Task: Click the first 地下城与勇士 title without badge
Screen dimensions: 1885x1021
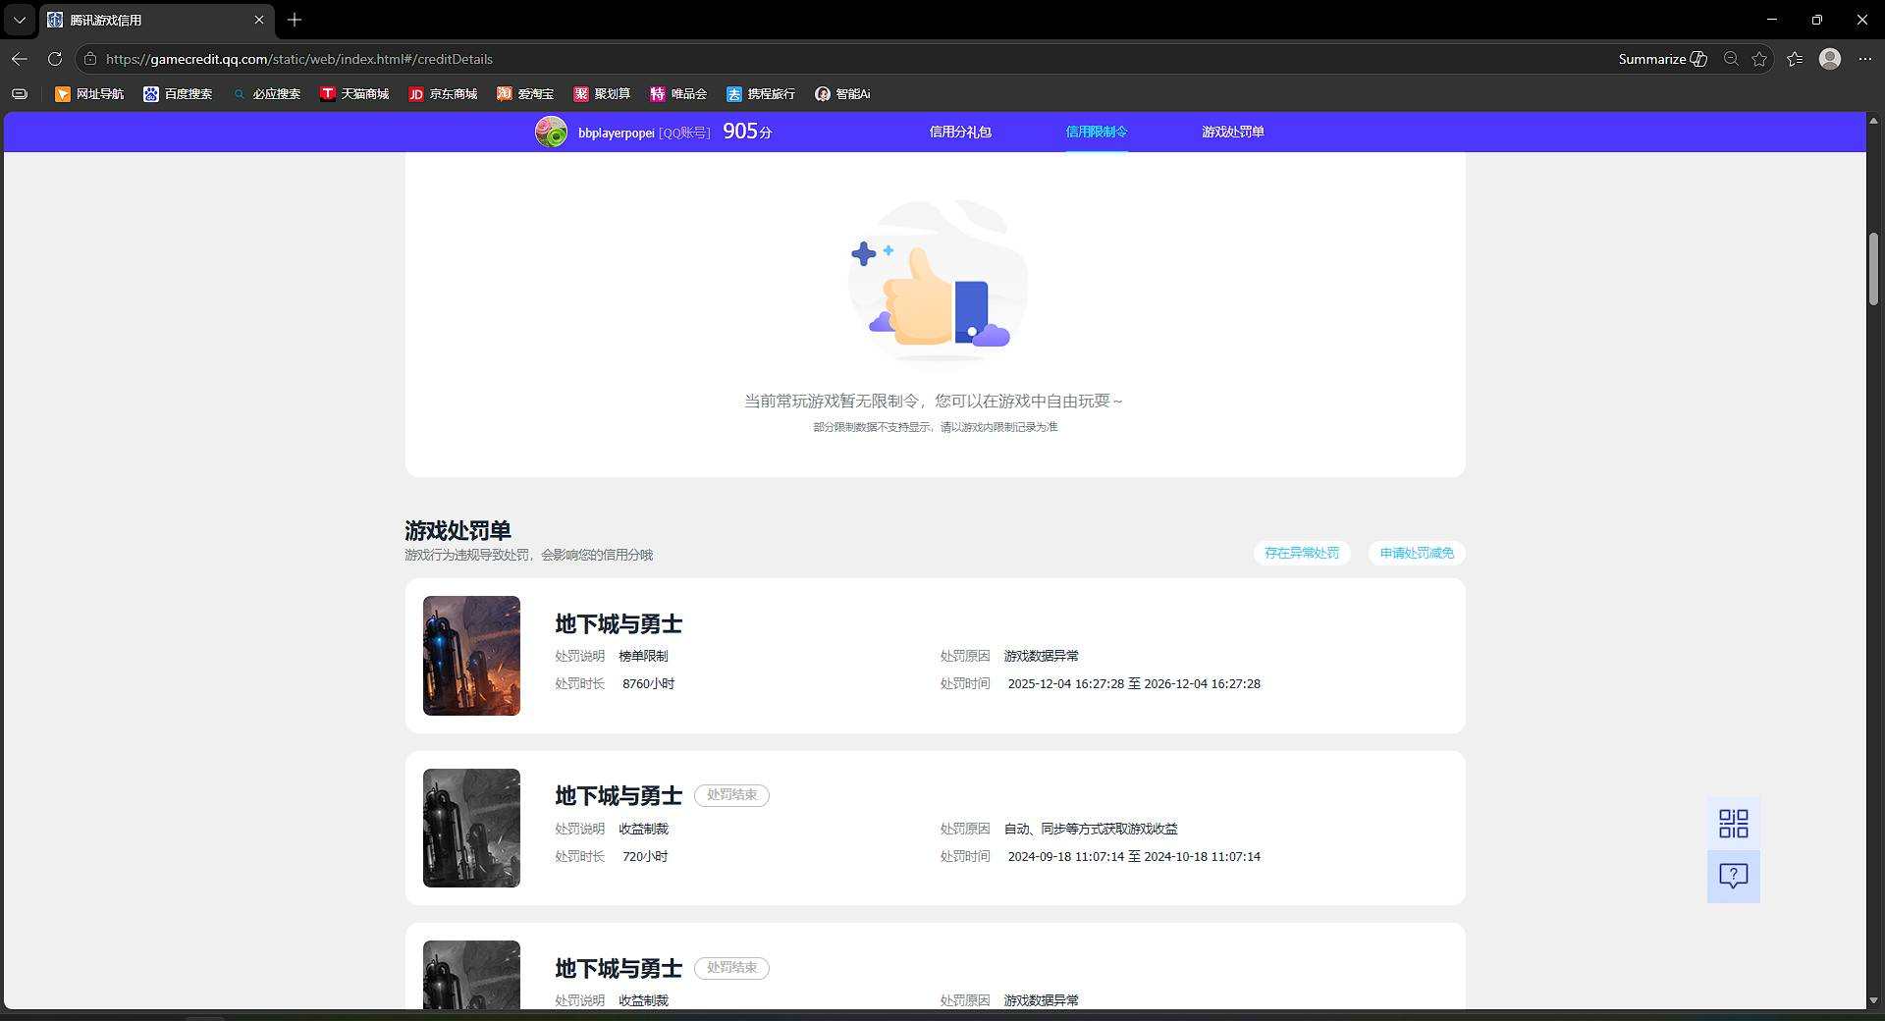Action: (619, 624)
